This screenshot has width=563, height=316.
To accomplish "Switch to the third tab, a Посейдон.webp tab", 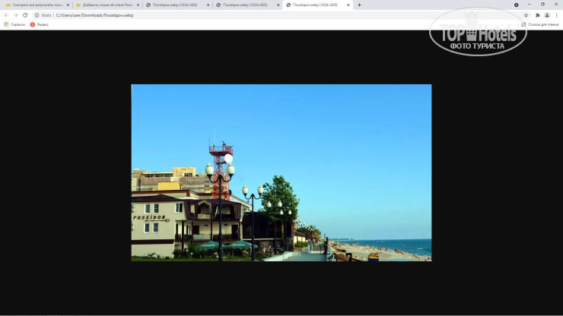I will pos(173,5).
